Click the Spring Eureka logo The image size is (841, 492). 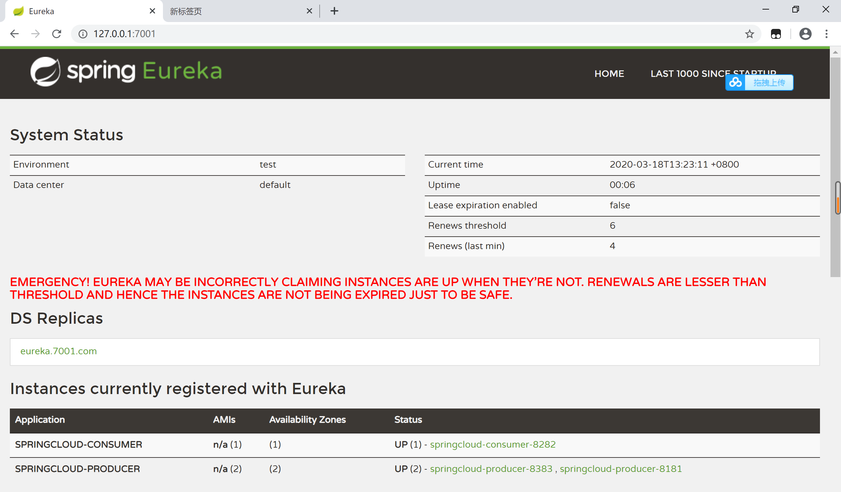pos(126,71)
